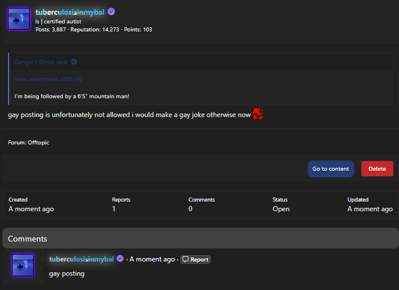Screen dimensions: 399x290
Task: Click the red emoji ending the post text
Action: coord(257,114)
